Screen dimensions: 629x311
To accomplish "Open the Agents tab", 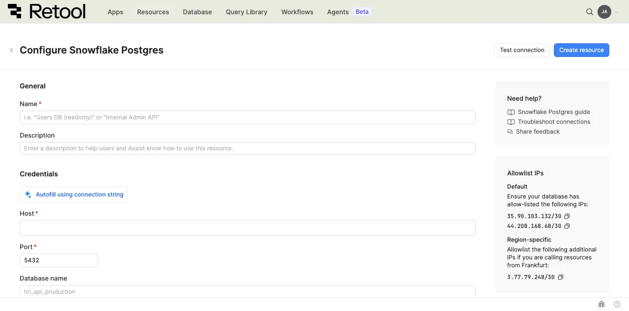I will click(x=338, y=12).
